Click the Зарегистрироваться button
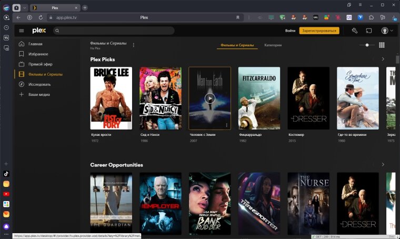 click(x=319, y=31)
